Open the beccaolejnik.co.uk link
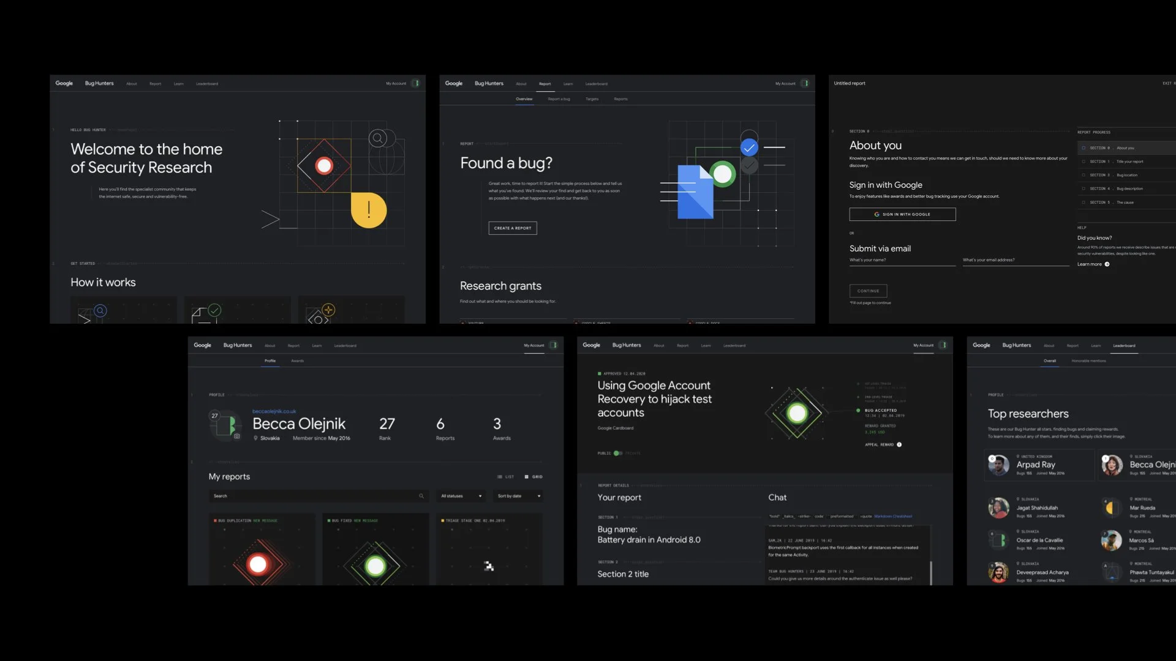The image size is (1176, 661). click(274, 411)
